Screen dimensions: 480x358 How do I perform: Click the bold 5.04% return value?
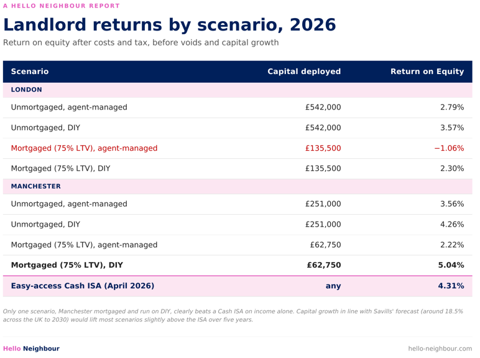[451, 265]
